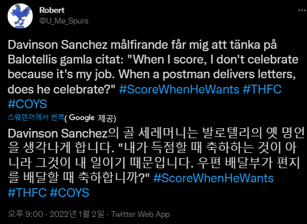Open #COYS hashtag in the original tweet

pos(27,104)
